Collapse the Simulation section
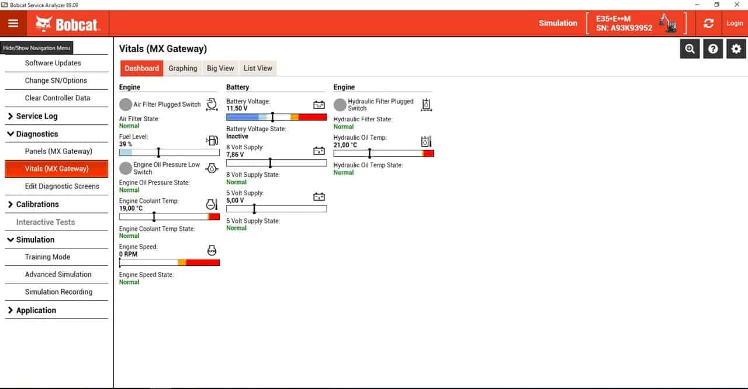 pyautogui.click(x=57, y=240)
